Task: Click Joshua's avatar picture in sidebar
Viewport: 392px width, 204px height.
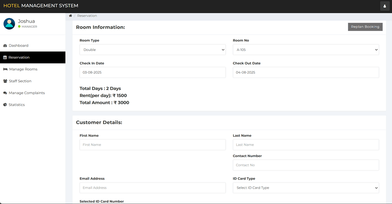Action: (x=9, y=23)
